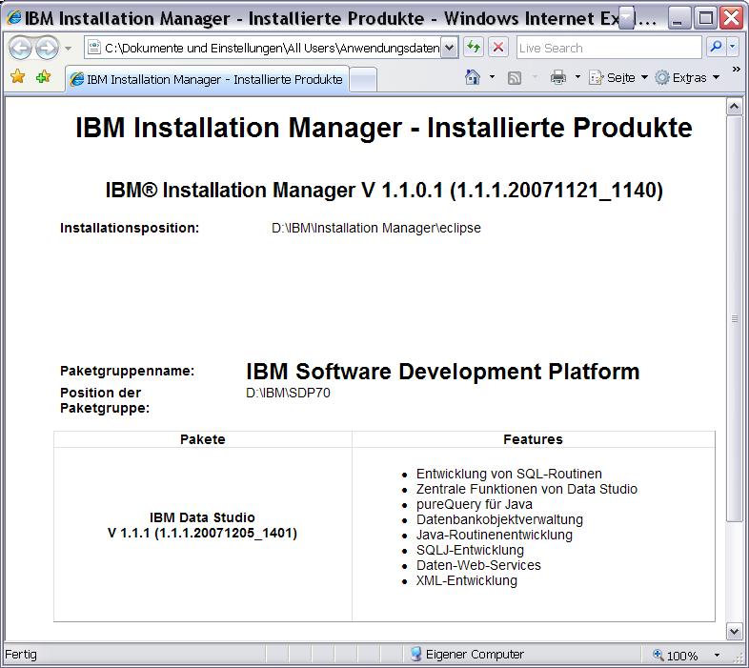Click Installation Manager V 1.1.0.1 heading

tap(384, 191)
